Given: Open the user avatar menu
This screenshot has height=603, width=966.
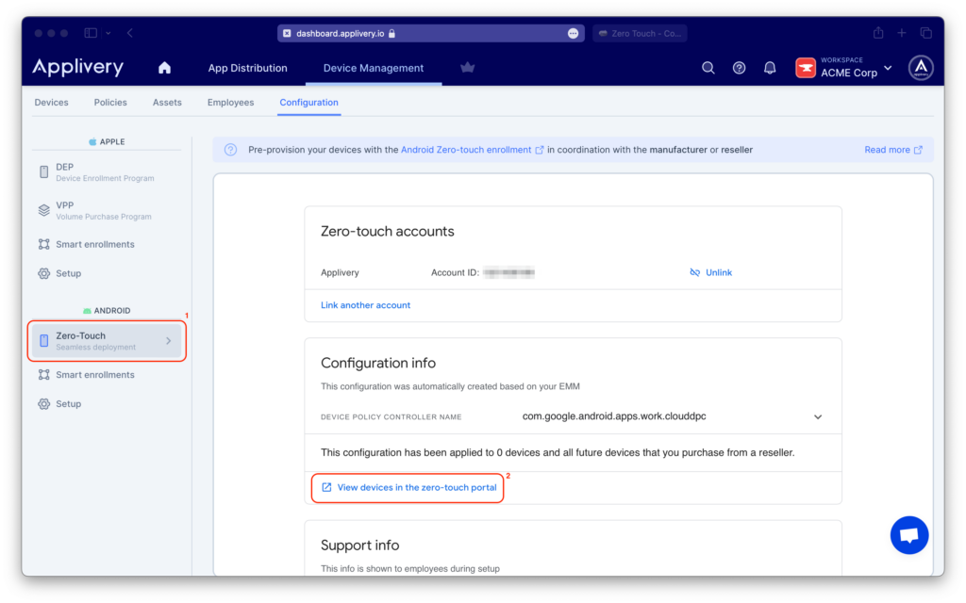Looking at the screenshot, I should tap(921, 68).
